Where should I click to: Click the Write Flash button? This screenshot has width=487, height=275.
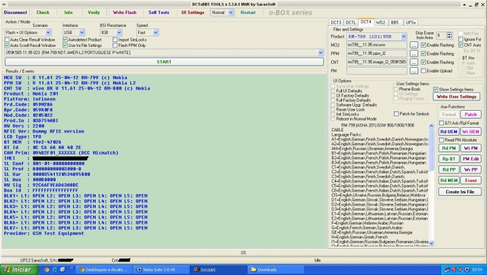125,12
